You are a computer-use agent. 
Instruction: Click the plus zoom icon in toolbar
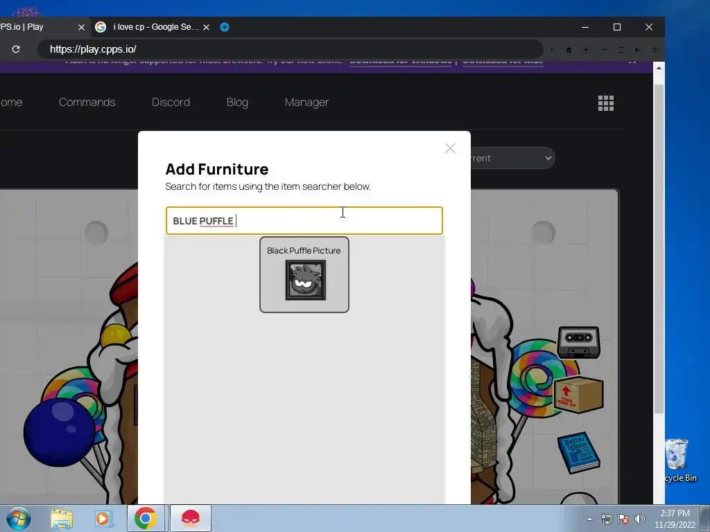(586, 49)
